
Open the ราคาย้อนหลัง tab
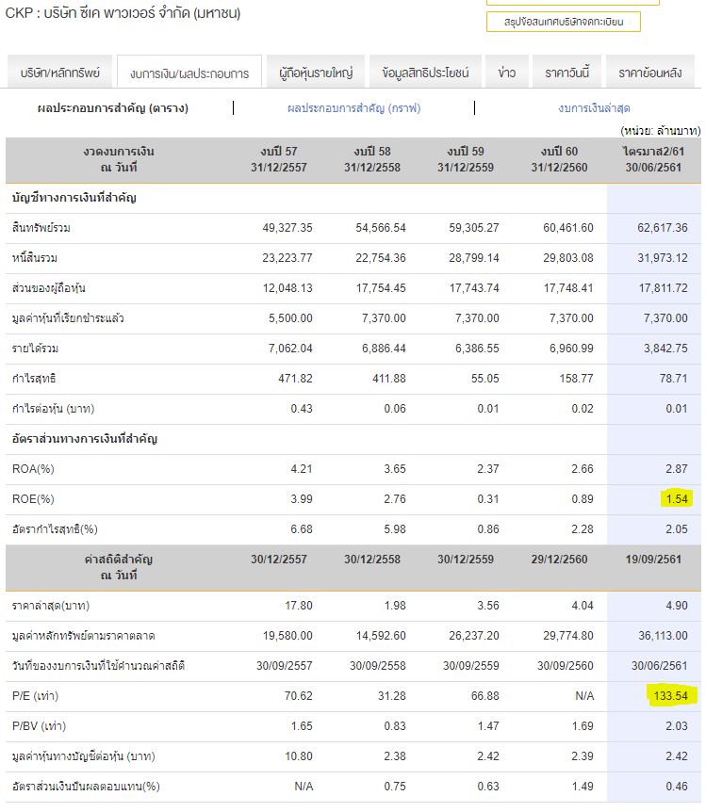pyautogui.click(x=650, y=73)
